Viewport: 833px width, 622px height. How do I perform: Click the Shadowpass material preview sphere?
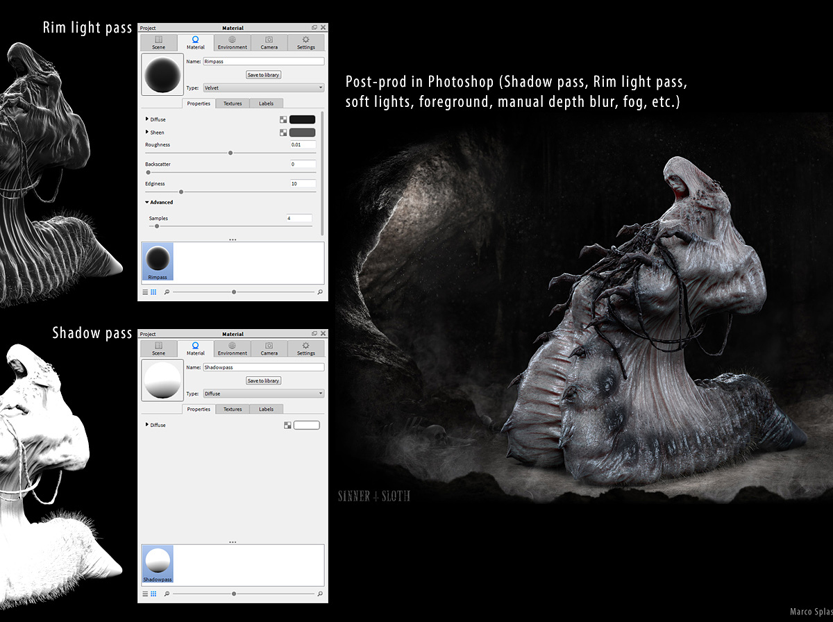162,380
